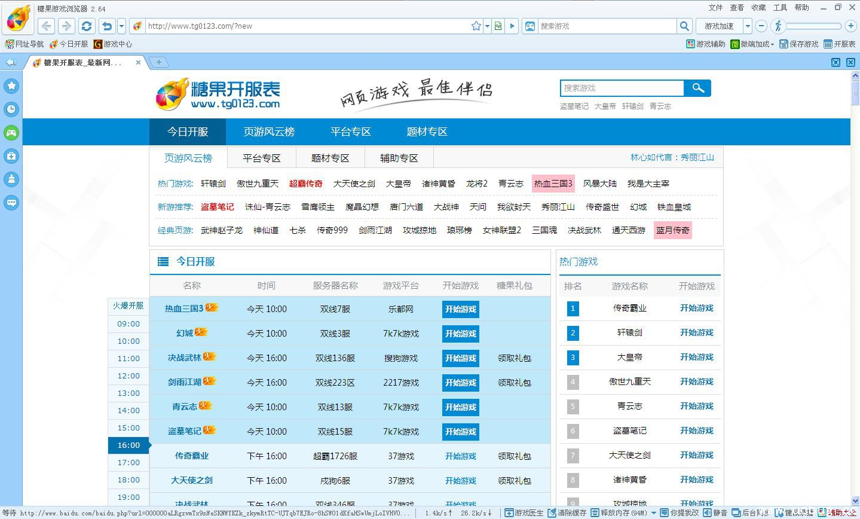Open the 游戏医生 tool in the status bar

click(x=529, y=512)
